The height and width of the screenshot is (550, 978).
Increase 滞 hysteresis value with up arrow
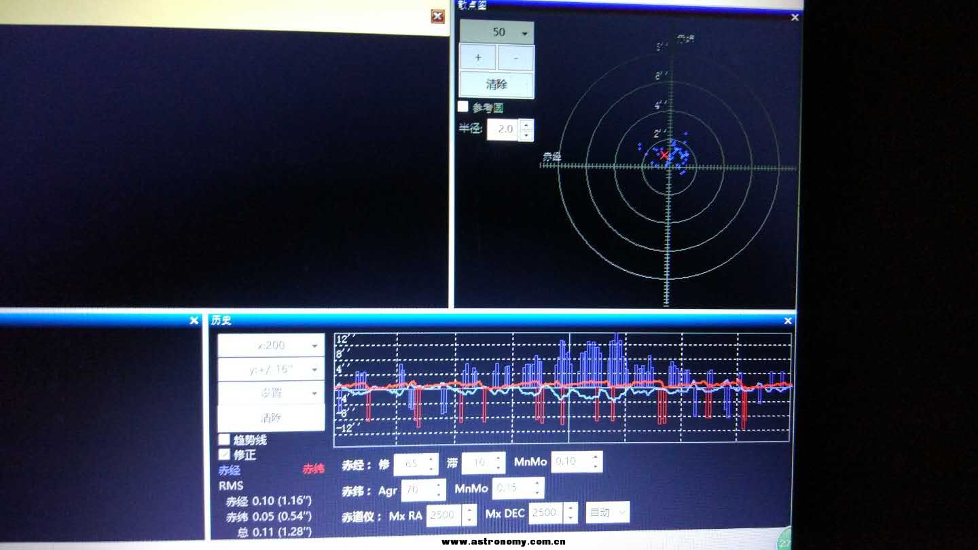click(499, 458)
